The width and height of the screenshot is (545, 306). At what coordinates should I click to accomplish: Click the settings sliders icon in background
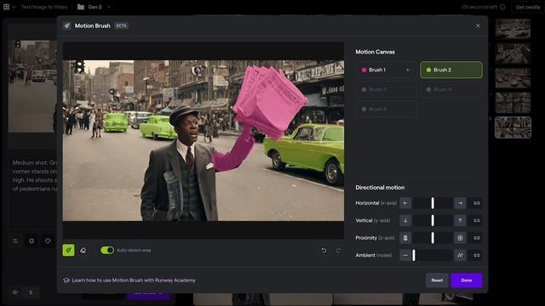tap(15, 241)
